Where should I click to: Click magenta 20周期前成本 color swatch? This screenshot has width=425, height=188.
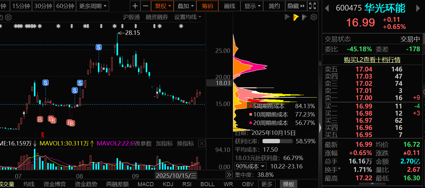tap(251, 123)
